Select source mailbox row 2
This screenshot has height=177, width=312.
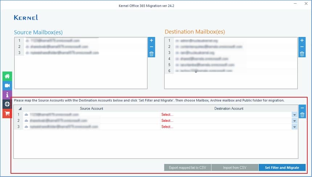tap(81, 46)
